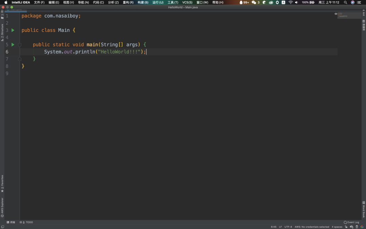The height and width of the screenshot is (229, 366).
Task: Open the Word Book tool window
Action: (364, 209)
